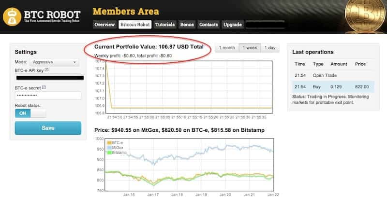Click the gold Bitcoin coin image
The image size is (387, 224).
[x=366, y=16]
